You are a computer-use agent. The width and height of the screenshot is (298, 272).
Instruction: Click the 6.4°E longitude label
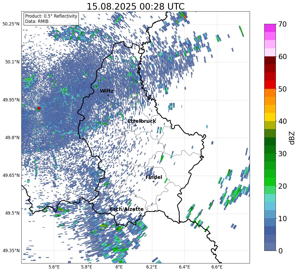184,267
